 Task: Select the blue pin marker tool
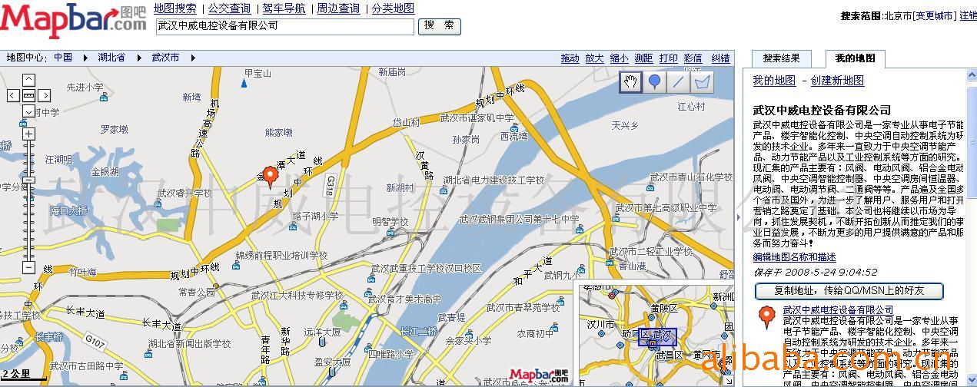click(x=654, y=82)
